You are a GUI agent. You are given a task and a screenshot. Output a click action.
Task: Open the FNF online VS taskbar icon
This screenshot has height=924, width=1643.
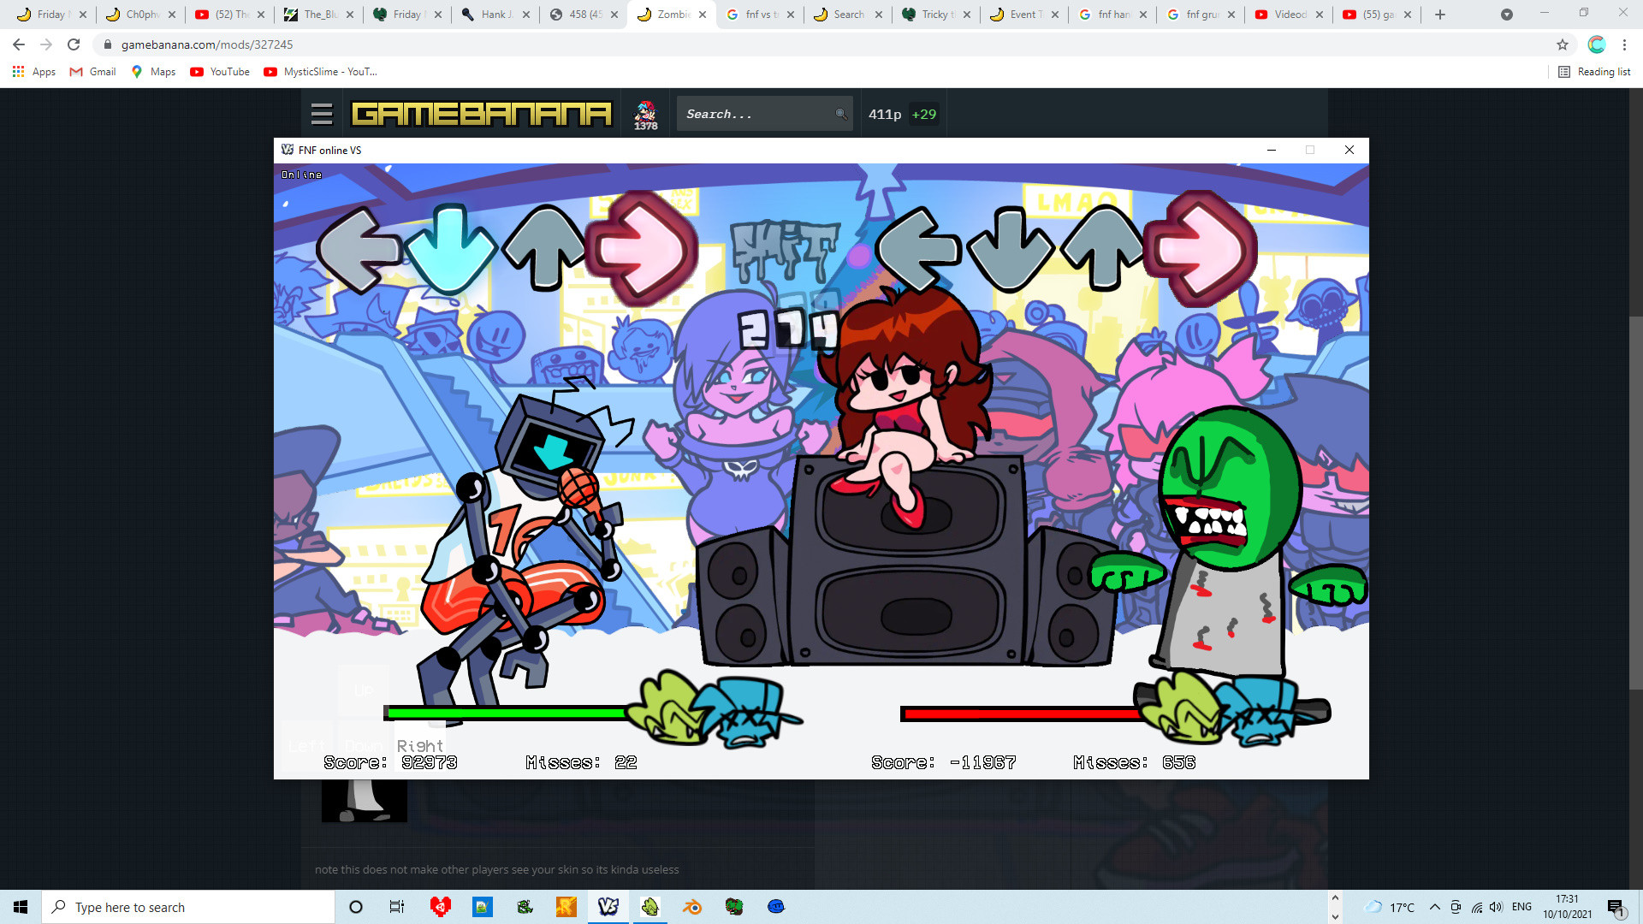(x=608, y=907)
